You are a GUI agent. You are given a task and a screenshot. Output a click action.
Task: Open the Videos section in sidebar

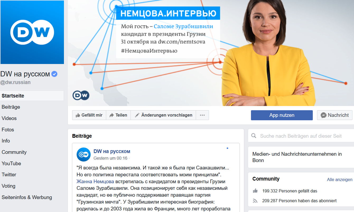[x=9, y=118]
